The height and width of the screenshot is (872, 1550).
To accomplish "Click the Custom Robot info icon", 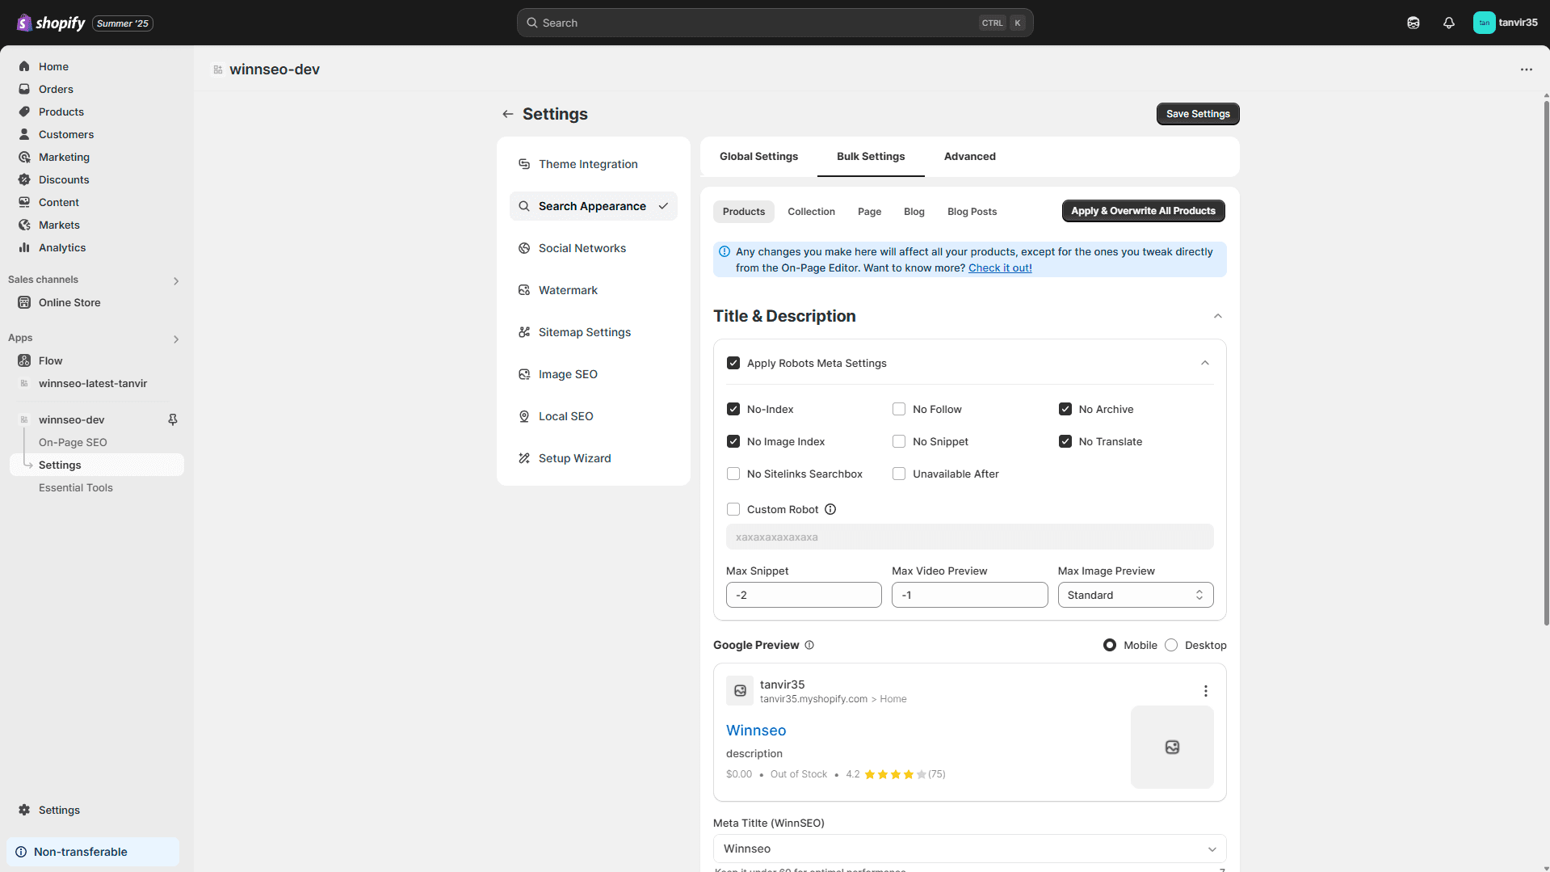I will (x=830, y=509).
